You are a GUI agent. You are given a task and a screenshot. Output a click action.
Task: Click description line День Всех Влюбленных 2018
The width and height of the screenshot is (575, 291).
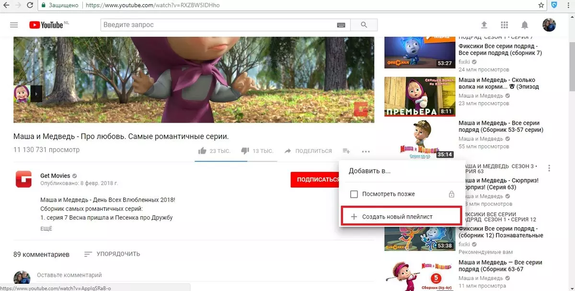coord(108,200)
